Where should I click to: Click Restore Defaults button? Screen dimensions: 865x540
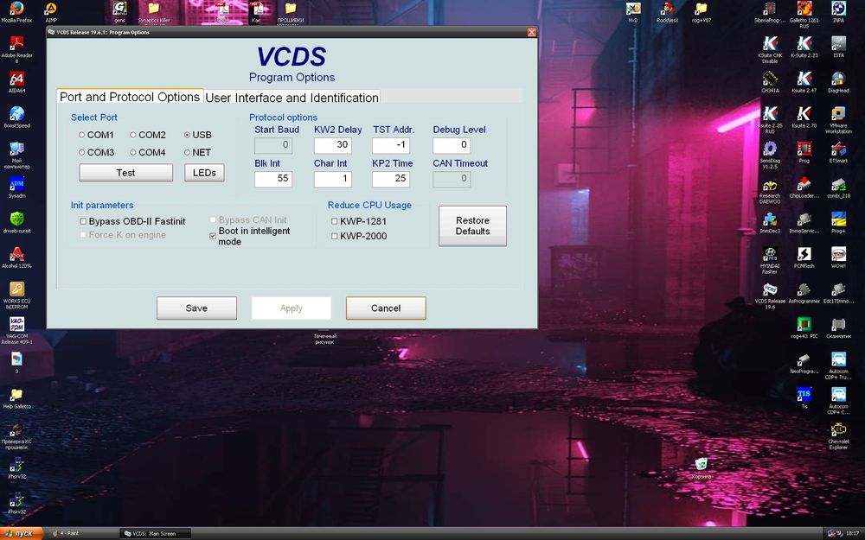[473, 226]
